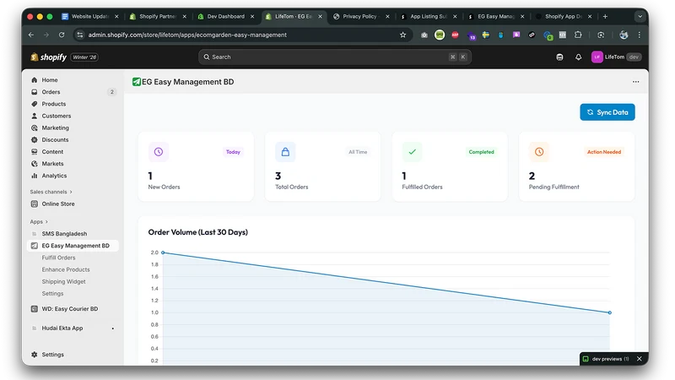
Task: Click the Shopify search field
Action: (334, 57)
